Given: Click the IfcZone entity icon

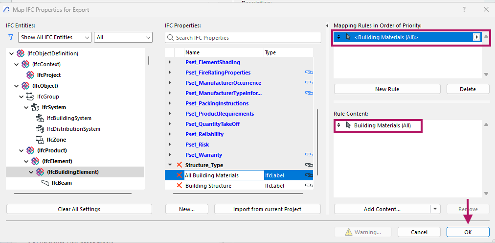Looking at the screenshot, I should tap(40, 140).
